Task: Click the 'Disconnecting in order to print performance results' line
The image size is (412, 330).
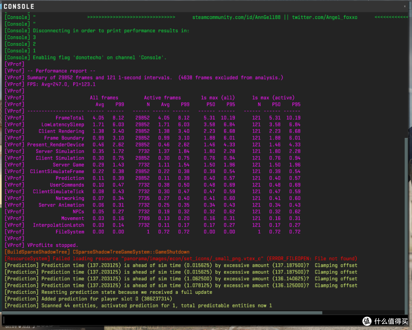Action: point(97,31)
